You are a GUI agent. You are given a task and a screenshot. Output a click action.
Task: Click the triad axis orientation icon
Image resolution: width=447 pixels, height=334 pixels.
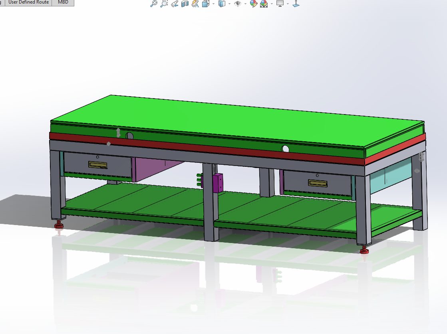tap(296, 4)
